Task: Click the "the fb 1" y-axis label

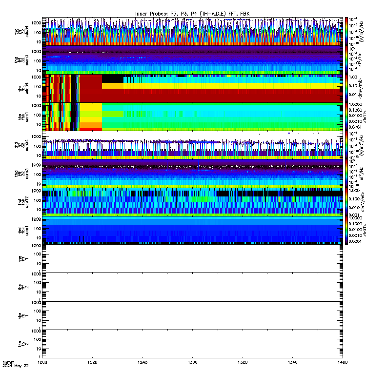Action: pos(23,315)
